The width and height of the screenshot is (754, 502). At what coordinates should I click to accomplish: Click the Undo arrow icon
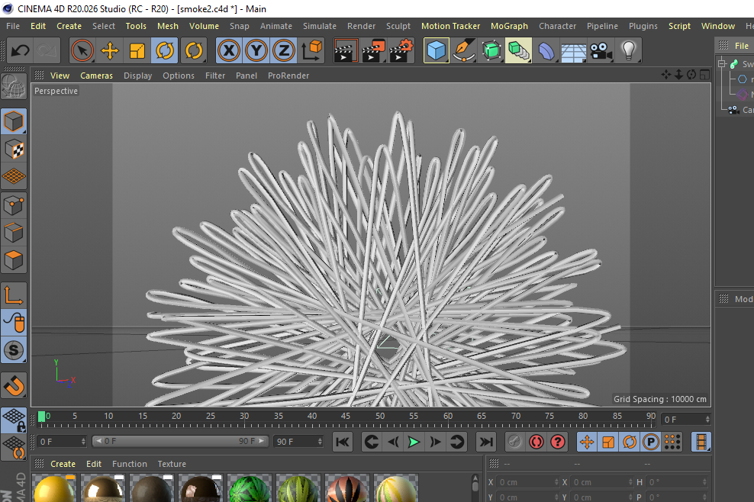pos(20,50)
